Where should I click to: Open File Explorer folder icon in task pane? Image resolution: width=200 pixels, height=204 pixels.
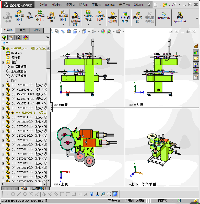[x=196, y=58]
